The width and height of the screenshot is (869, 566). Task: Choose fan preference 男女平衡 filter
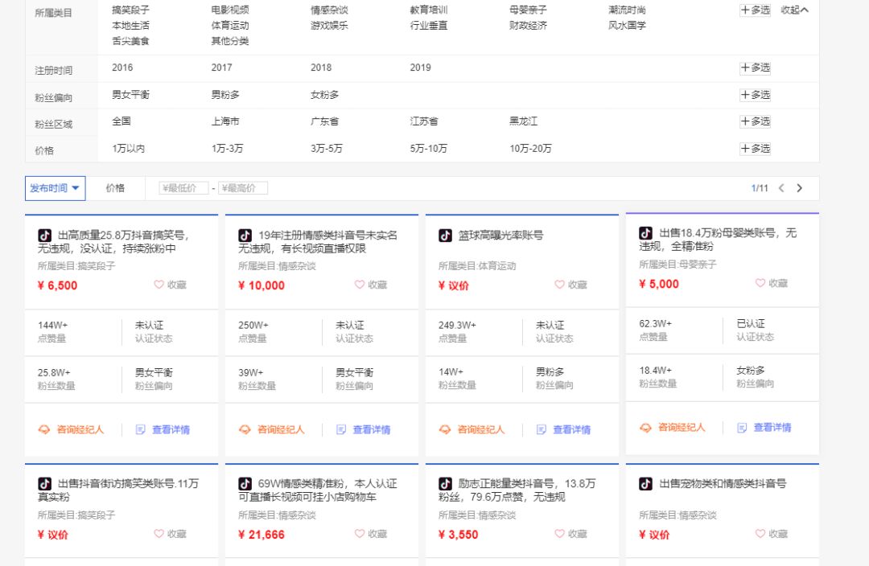[131, 95]
